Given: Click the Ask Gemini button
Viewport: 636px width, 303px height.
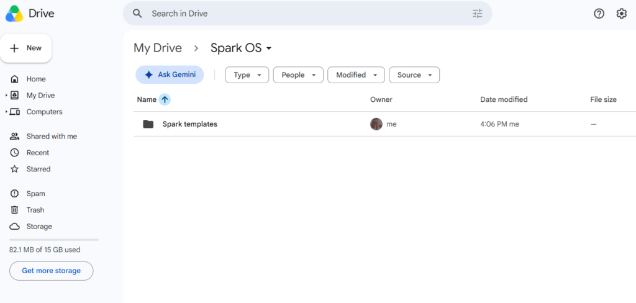Looking at the screenshot, I should (x=170, y=75).
